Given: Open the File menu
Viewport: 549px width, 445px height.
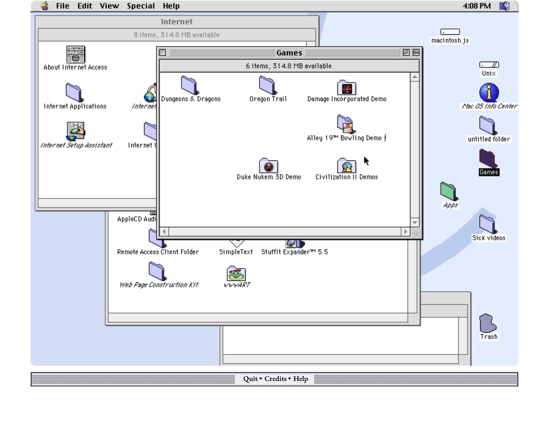Looking at the screenshot, I should (x=63, y=6).
